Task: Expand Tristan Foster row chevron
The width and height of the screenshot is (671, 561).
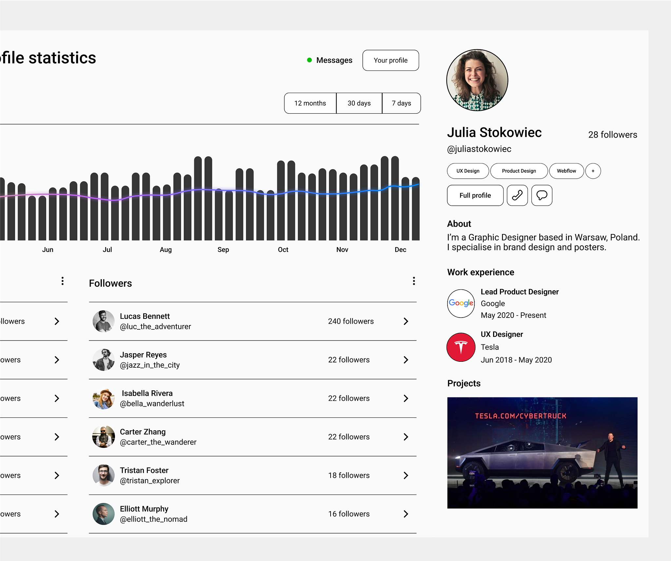Action: point(406,475)
